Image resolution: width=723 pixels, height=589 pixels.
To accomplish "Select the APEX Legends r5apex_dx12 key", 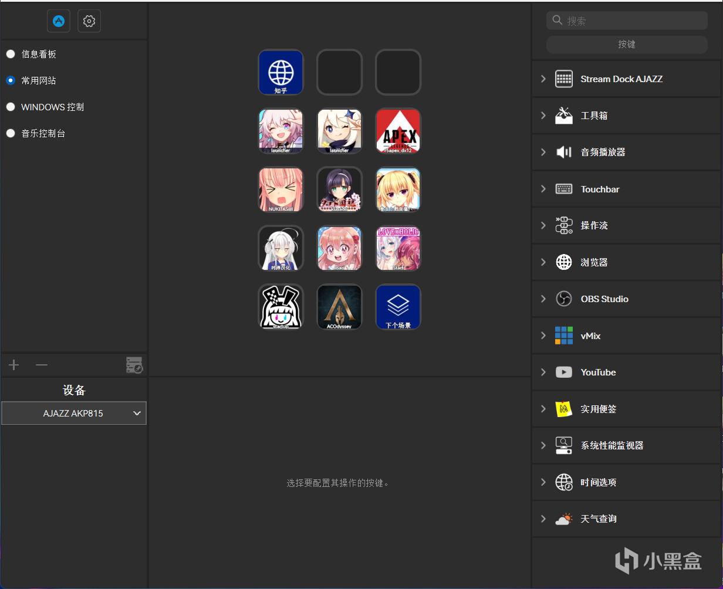I will [x=398, y=131].
